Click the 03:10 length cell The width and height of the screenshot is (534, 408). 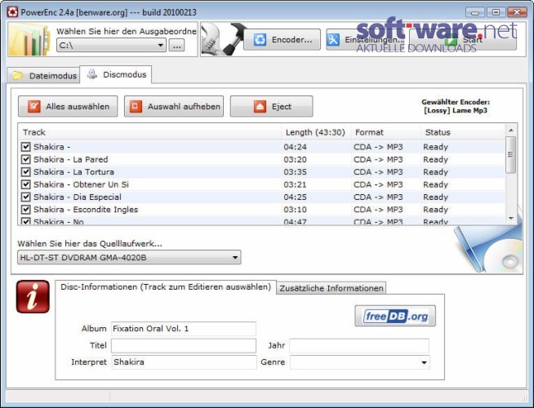295,209
